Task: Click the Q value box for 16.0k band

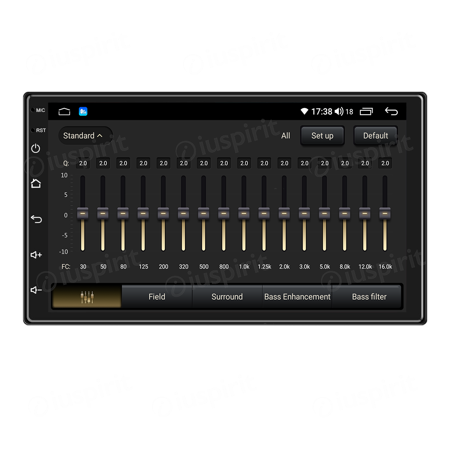Action: pos(385,163)
